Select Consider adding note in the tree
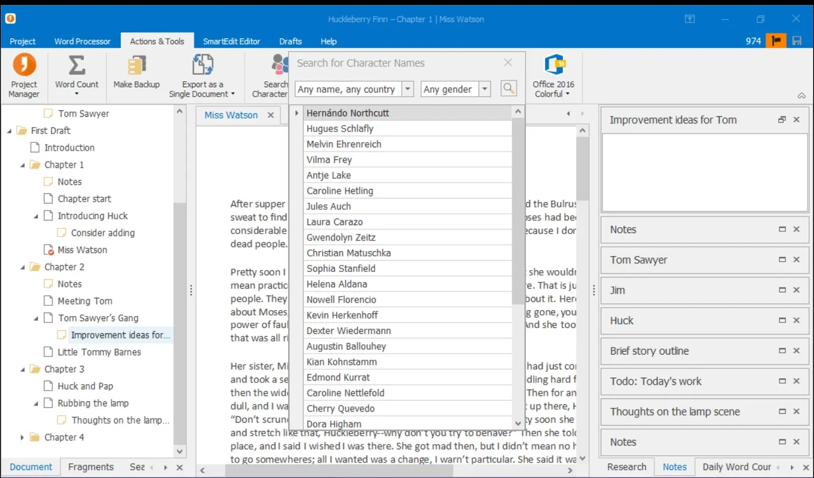This screenshot has height=478, width=814. 103,233
